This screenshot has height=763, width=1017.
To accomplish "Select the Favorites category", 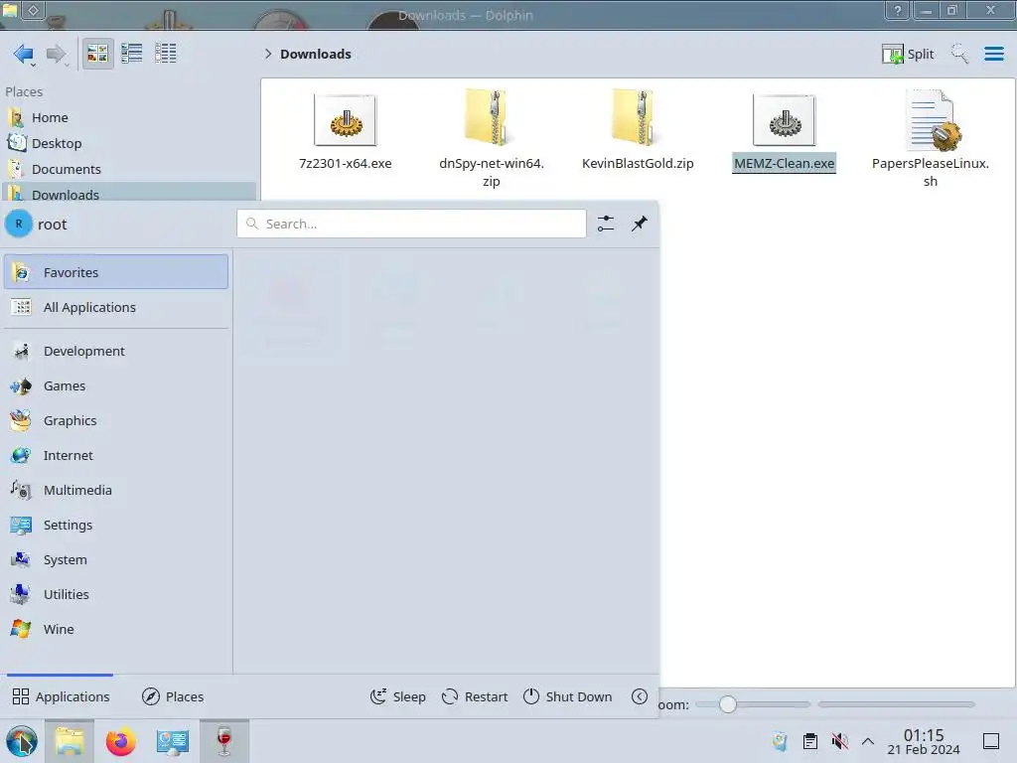I will click(x=116, y=272).
